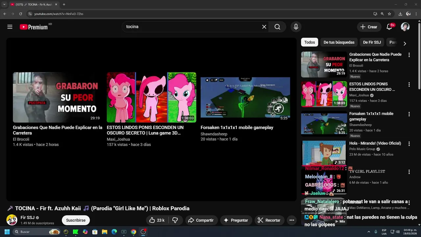Start voice search with microphone
Viewport: 421px width, 237px height.
[296, 27]
